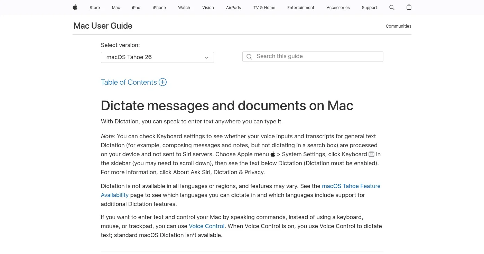Open the Watch navigation item
Viewport: 484px width, 254px height.
point(184,8)
